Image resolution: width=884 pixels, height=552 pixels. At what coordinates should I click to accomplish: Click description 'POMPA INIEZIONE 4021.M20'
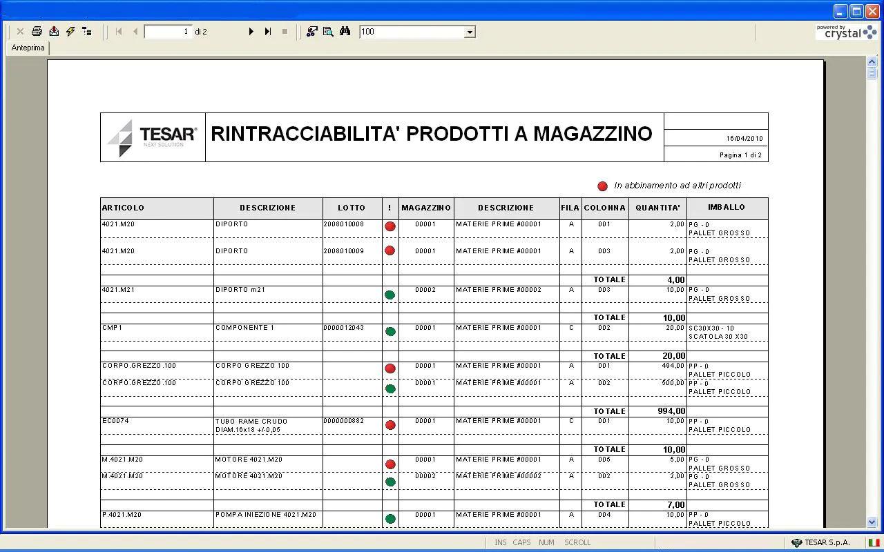[x=265, y=515]
